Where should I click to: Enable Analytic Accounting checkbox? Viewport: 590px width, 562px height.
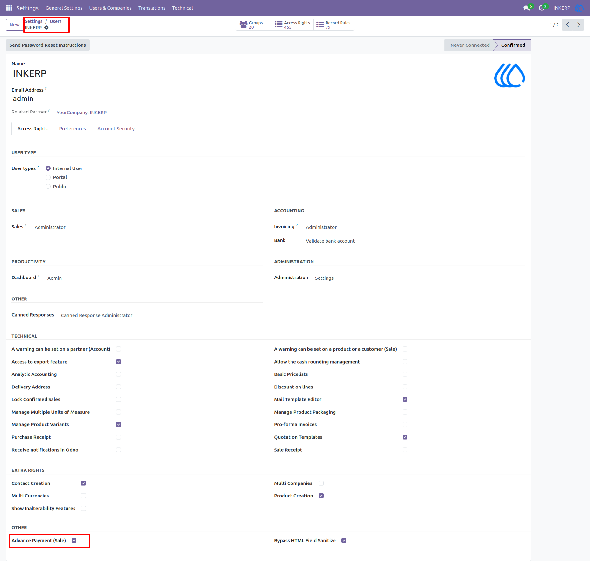pyautogui.click(x=119, y=374)
